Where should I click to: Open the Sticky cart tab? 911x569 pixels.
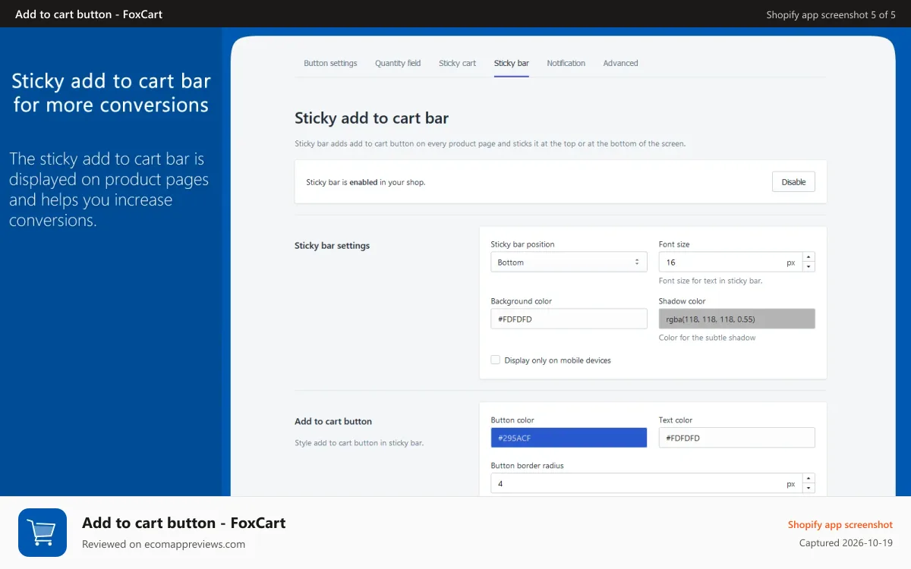(457, 63)
